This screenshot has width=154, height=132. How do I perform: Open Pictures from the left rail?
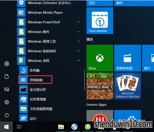pos(7,89)
